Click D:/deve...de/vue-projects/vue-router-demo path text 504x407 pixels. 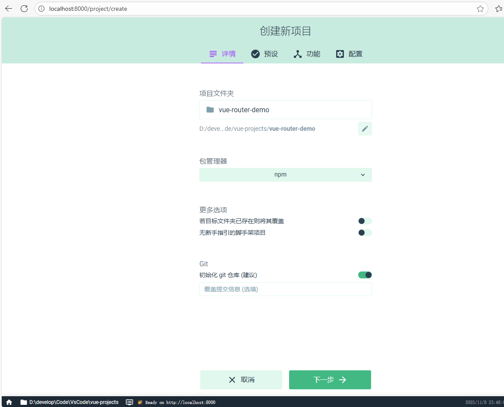(257, 129)
